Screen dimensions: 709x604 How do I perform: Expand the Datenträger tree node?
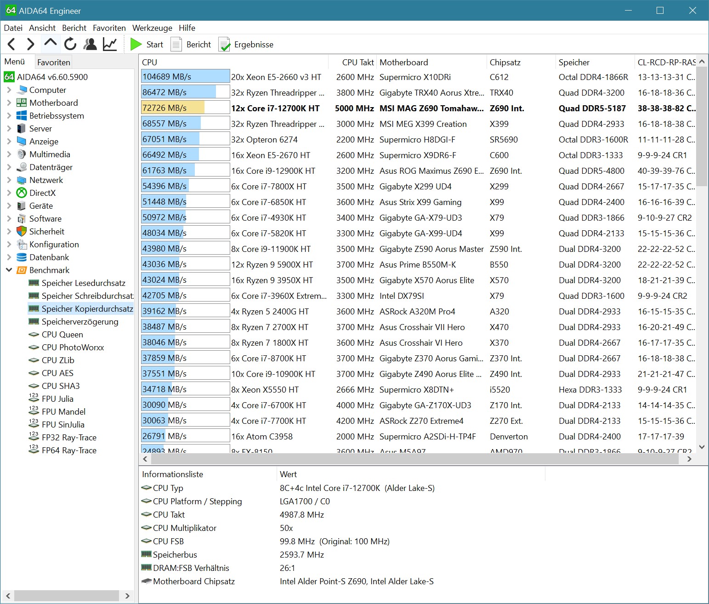(x=9, y=167)
